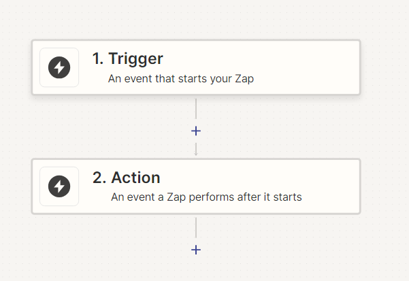Select the rounded icon box of the Trigger step
Viewport: 409px width, 281px height.
59,67
